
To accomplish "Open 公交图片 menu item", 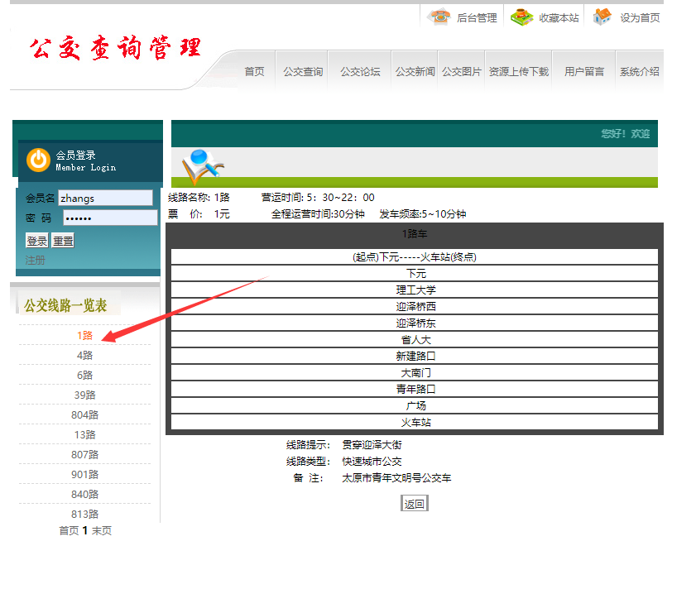I will (x=462, y=71).
